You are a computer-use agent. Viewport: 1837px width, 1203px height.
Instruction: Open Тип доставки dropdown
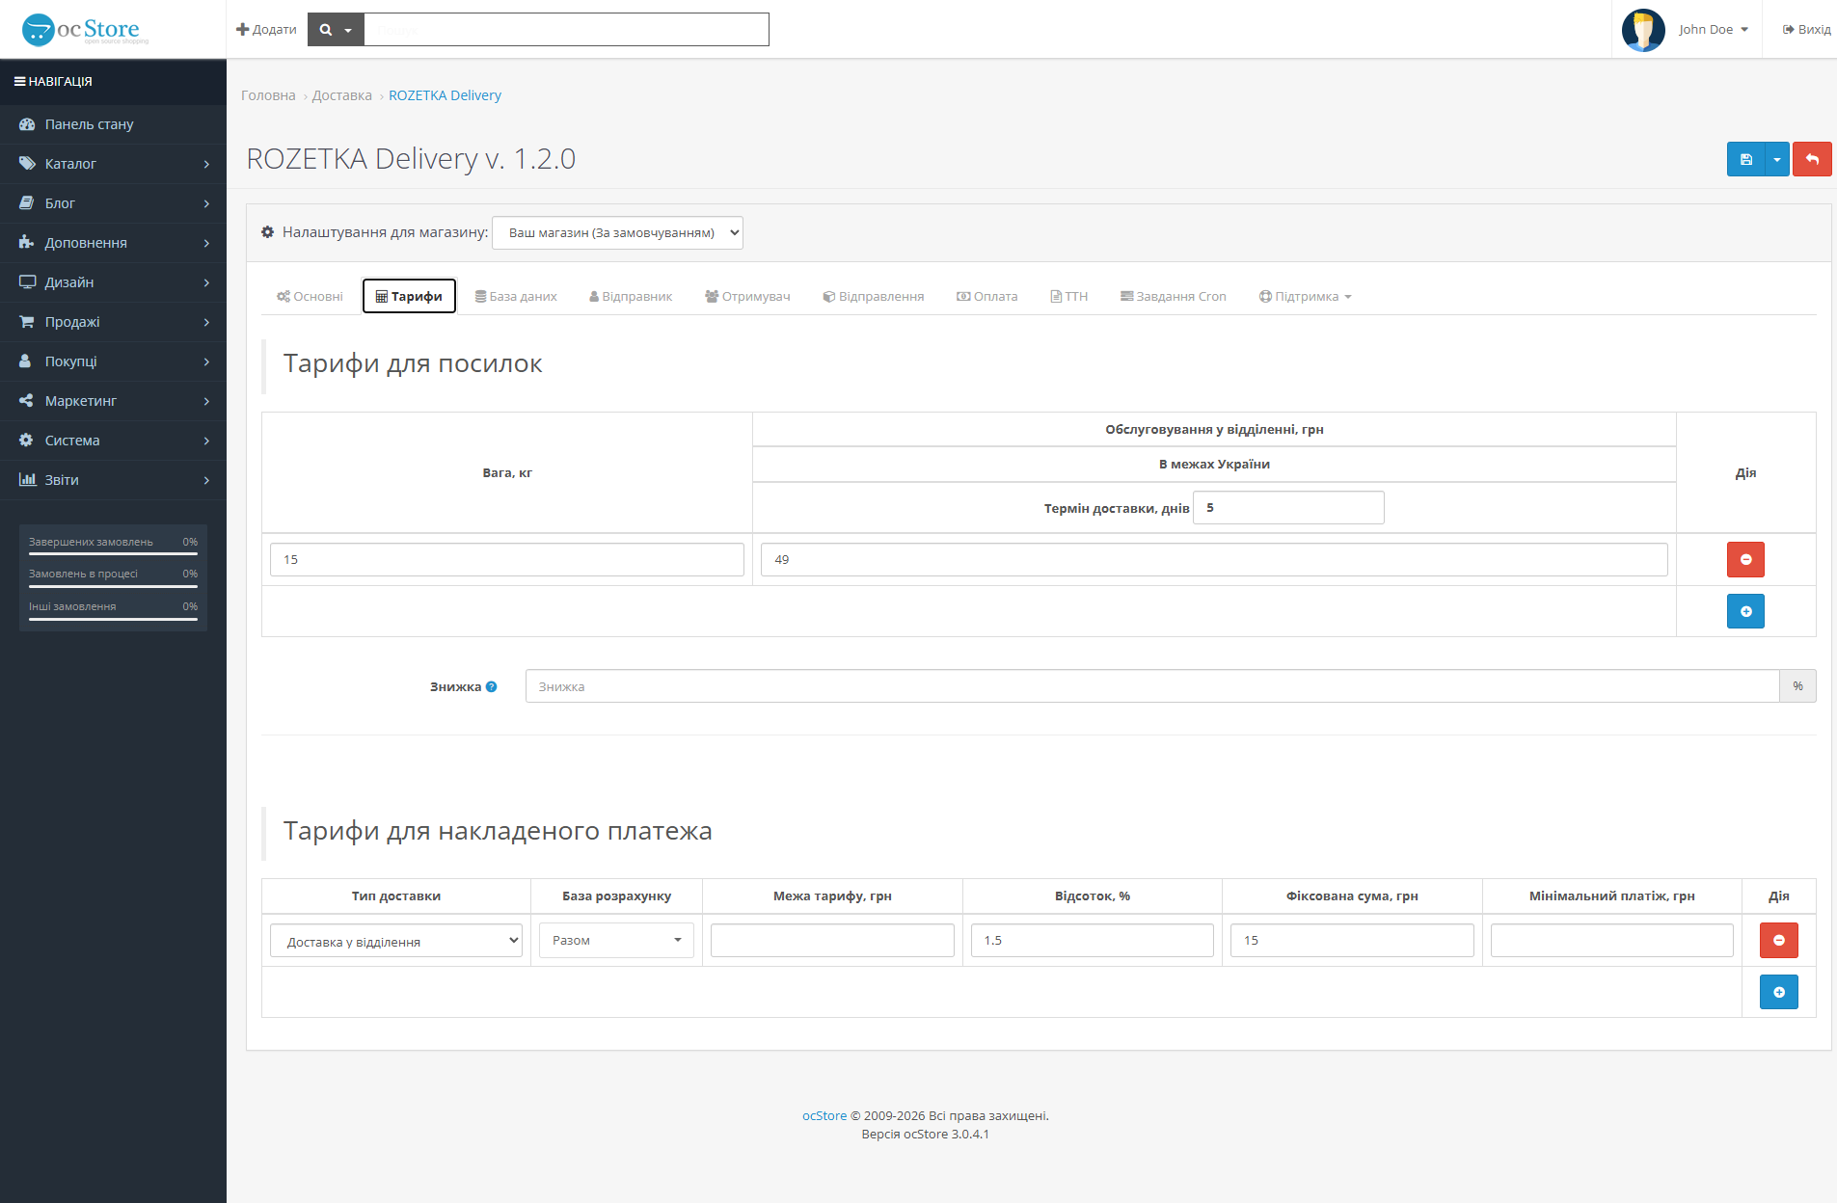click(396, 941)
